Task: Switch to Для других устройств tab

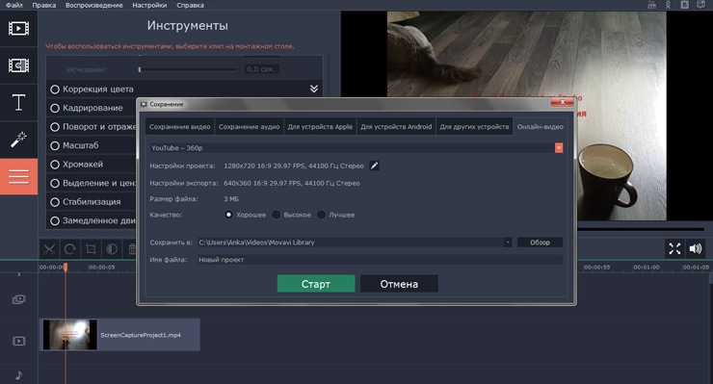Action: pos(474,127)
